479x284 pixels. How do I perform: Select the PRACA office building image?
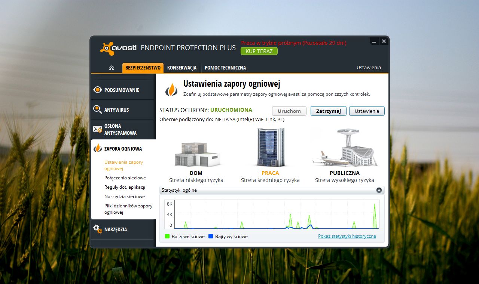270,147
